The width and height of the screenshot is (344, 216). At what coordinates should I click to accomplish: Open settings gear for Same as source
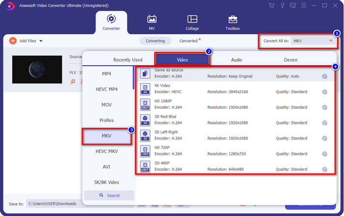click(324, 76)
